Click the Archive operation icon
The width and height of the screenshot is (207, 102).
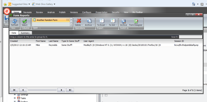coord(89,21)
